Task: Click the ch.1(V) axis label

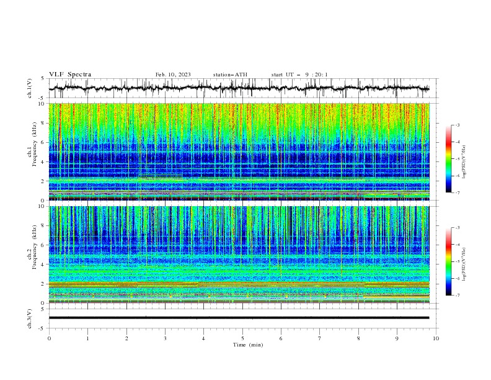Action: coord(30,88)
